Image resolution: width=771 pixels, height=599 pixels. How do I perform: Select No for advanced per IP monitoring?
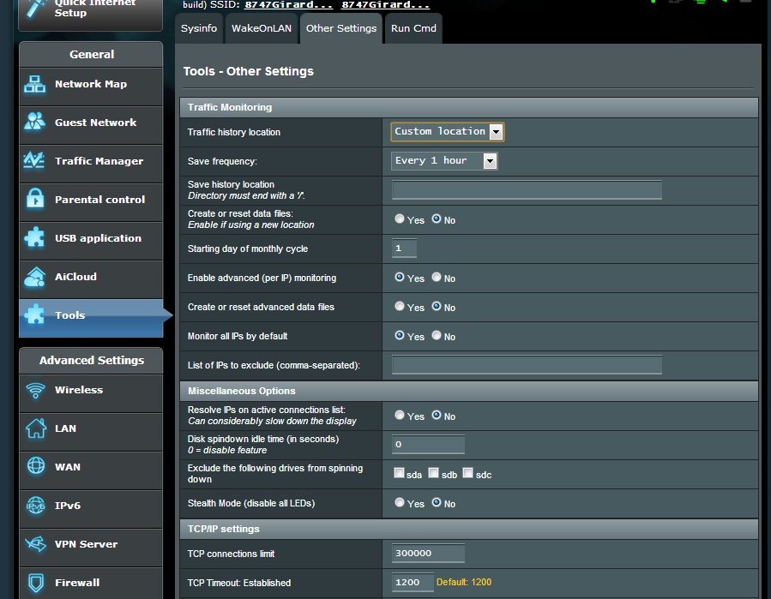click(437, 277)
